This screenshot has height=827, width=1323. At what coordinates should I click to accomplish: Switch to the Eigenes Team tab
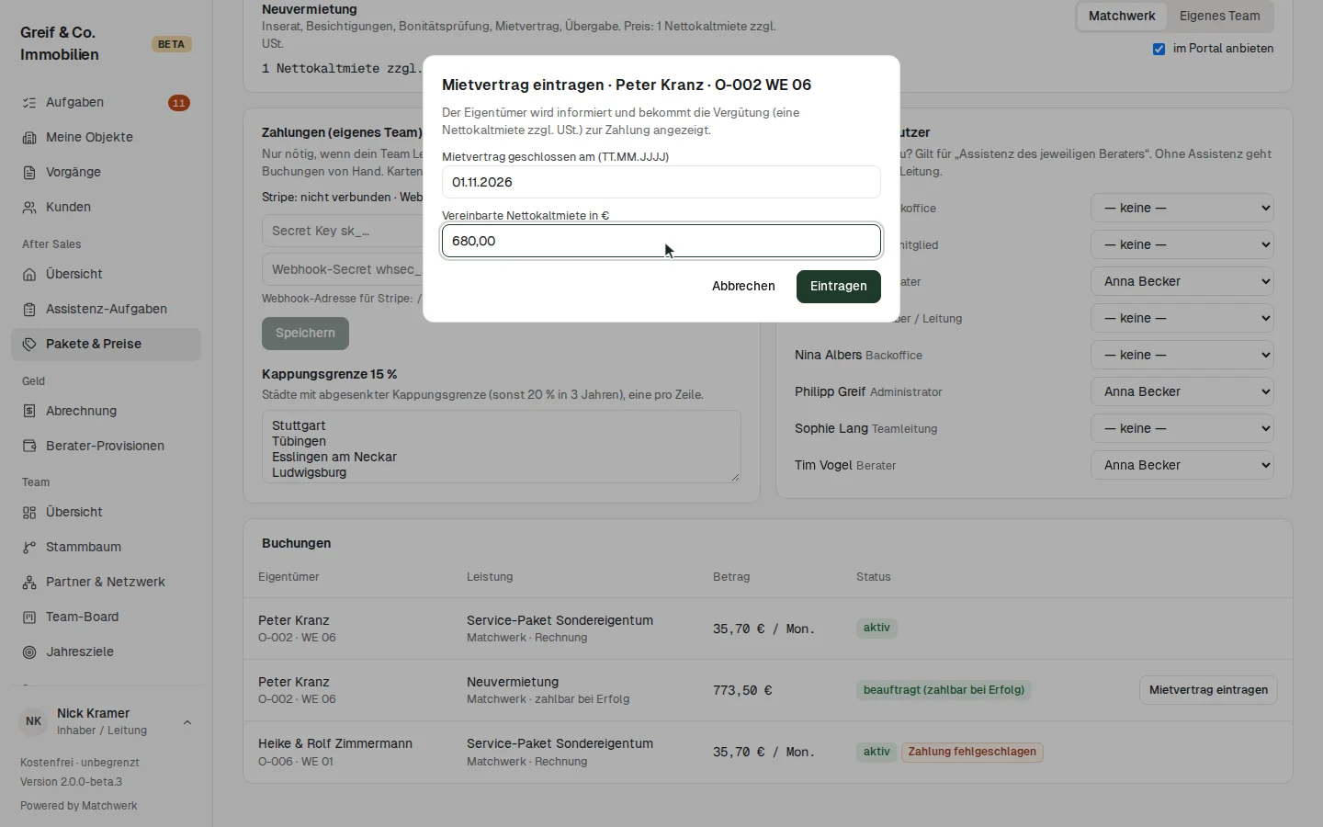tap(1219, 16)
